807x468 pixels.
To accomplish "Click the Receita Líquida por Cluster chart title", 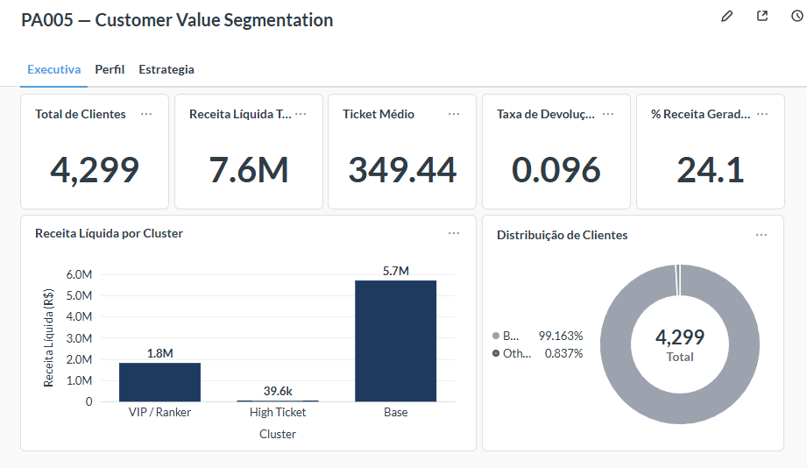I will click(x=109, y=233).
